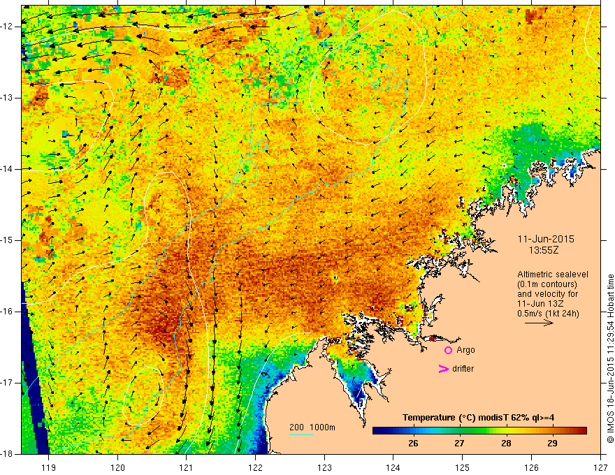
Task: Click longitude axis label 121
Action: (187, 467)
